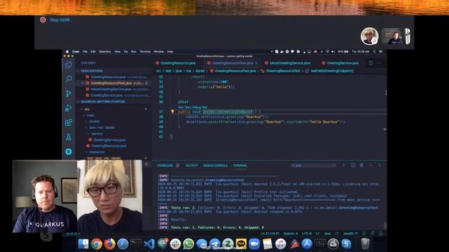449x252 pixels.
Task: Click the red recording stop circle
Action: click(x=43, y=20)
